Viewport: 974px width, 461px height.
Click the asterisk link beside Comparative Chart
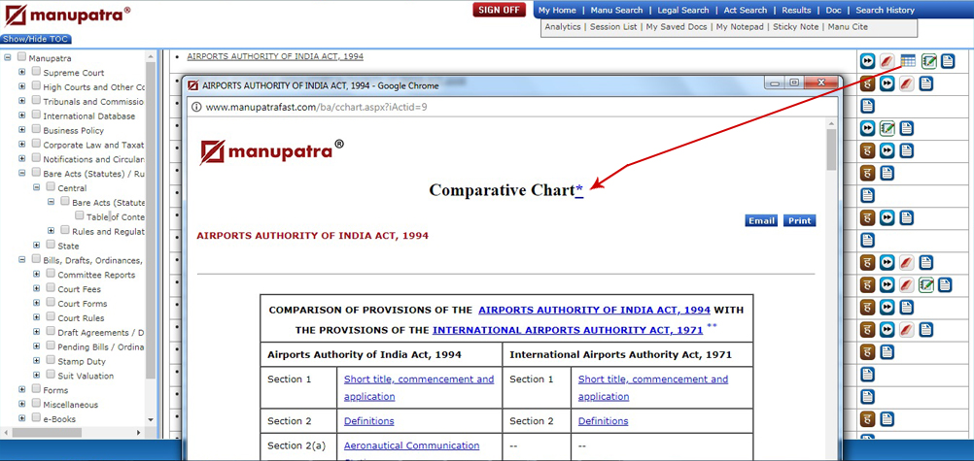point(579,190)
